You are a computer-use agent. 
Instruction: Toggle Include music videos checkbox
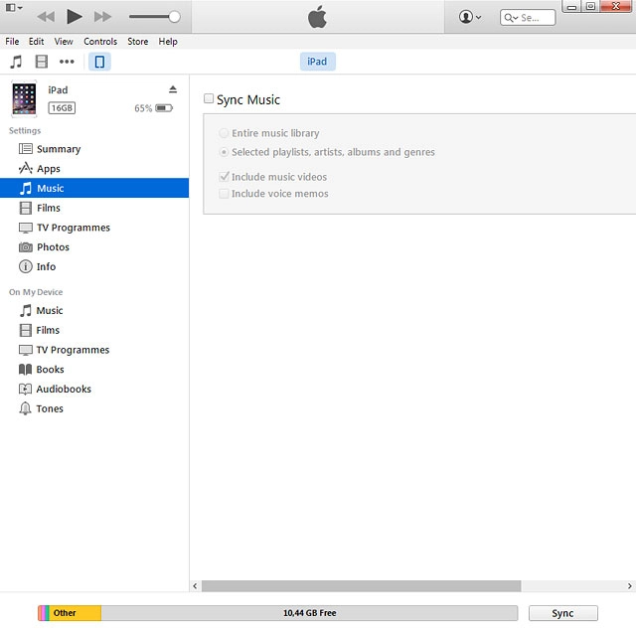(224, 177)
